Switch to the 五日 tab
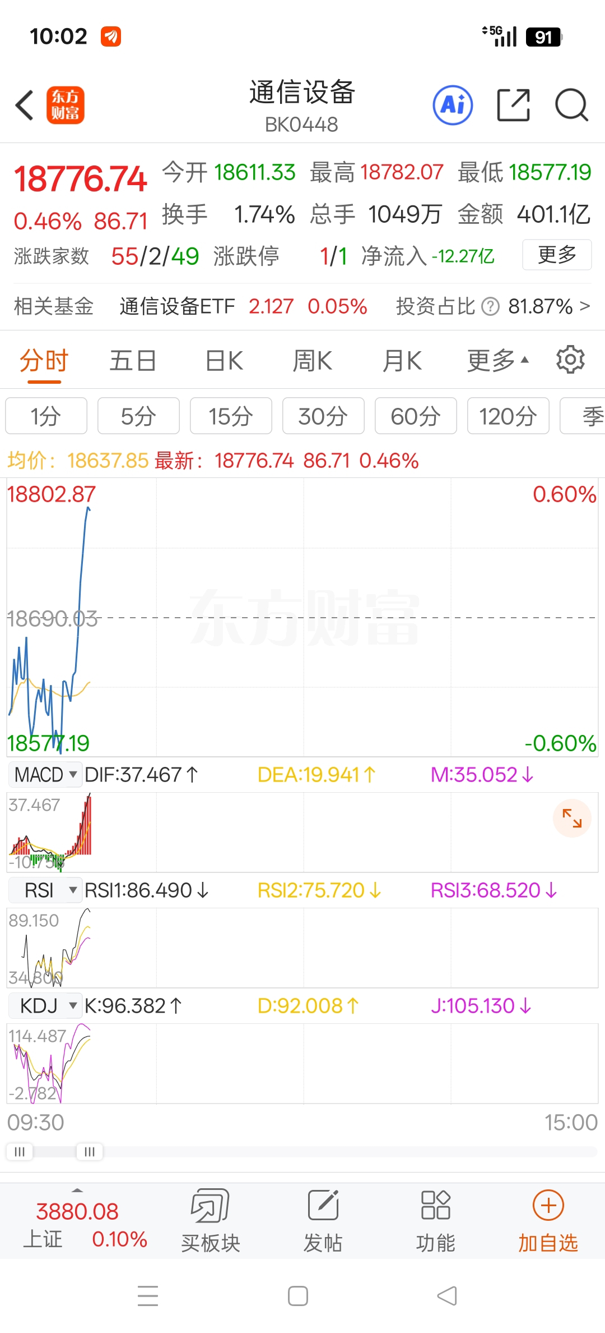 click(133, 360)
